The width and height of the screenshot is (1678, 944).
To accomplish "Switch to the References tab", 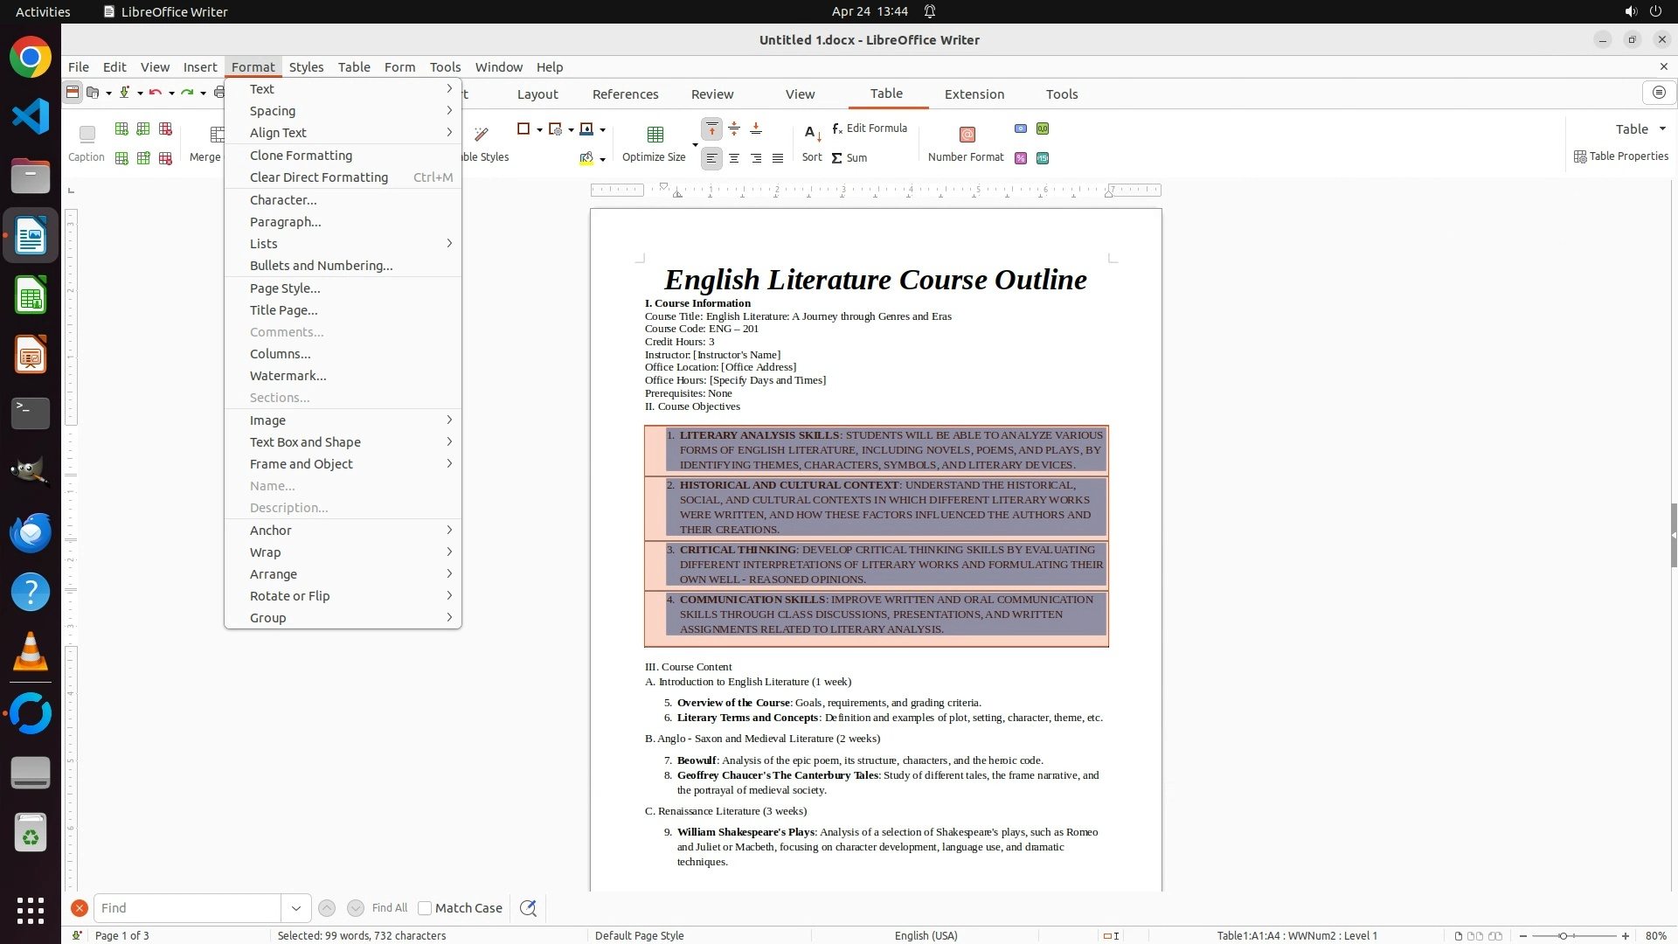I will [x=625, y=94].
